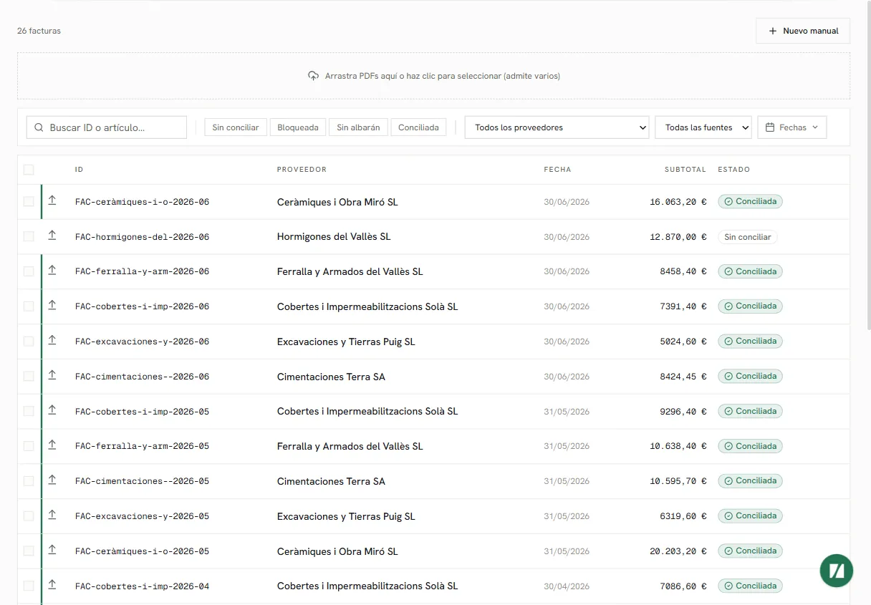Check the box for FAC-excavaciones-y-2026-06
The width and height of the screenshot is (871, 605).
point(29,342)
